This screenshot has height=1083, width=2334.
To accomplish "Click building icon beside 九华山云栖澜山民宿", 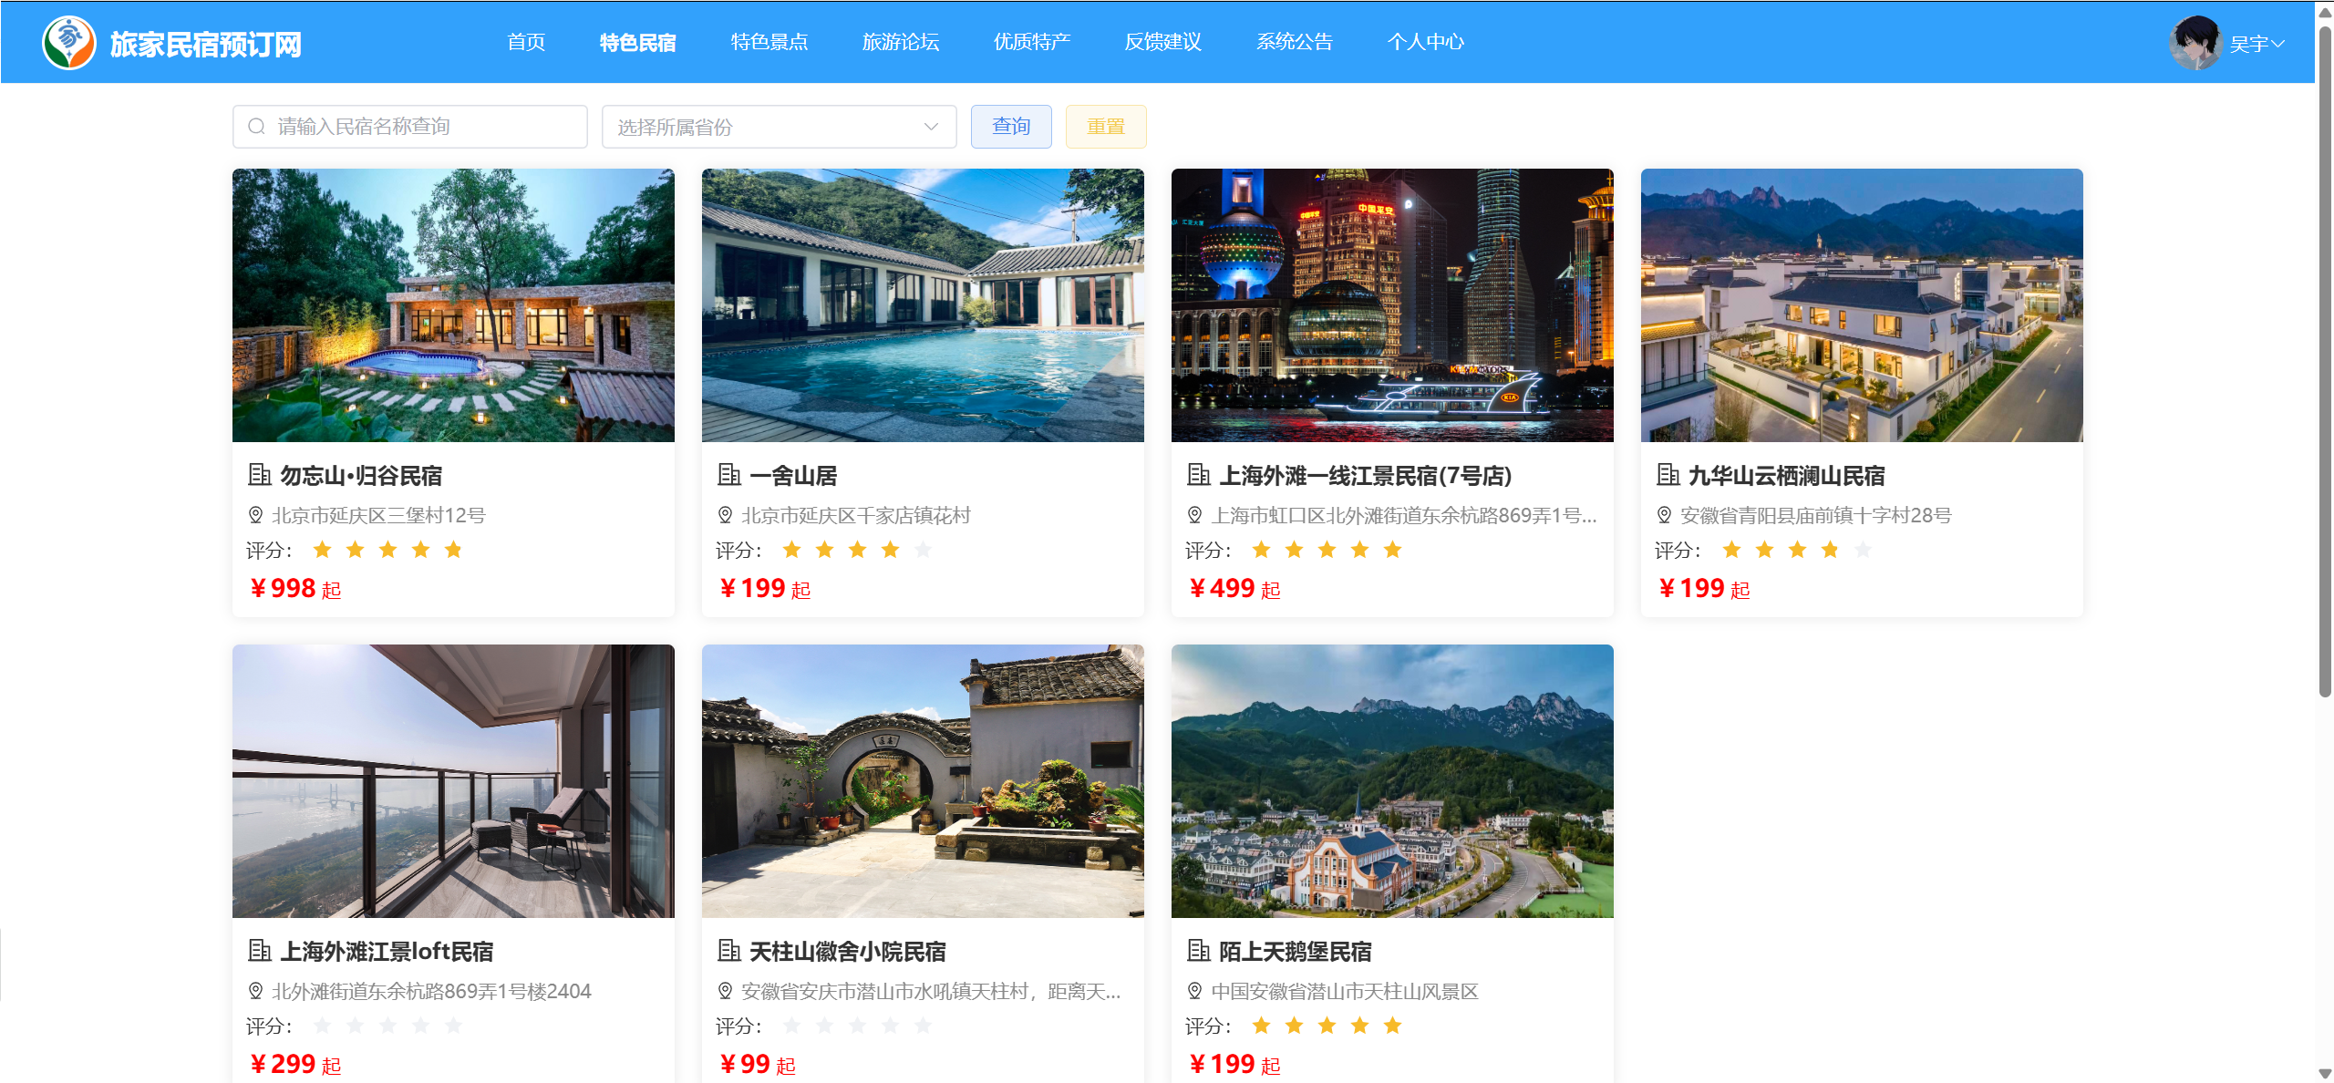I will pos(1668,475).
